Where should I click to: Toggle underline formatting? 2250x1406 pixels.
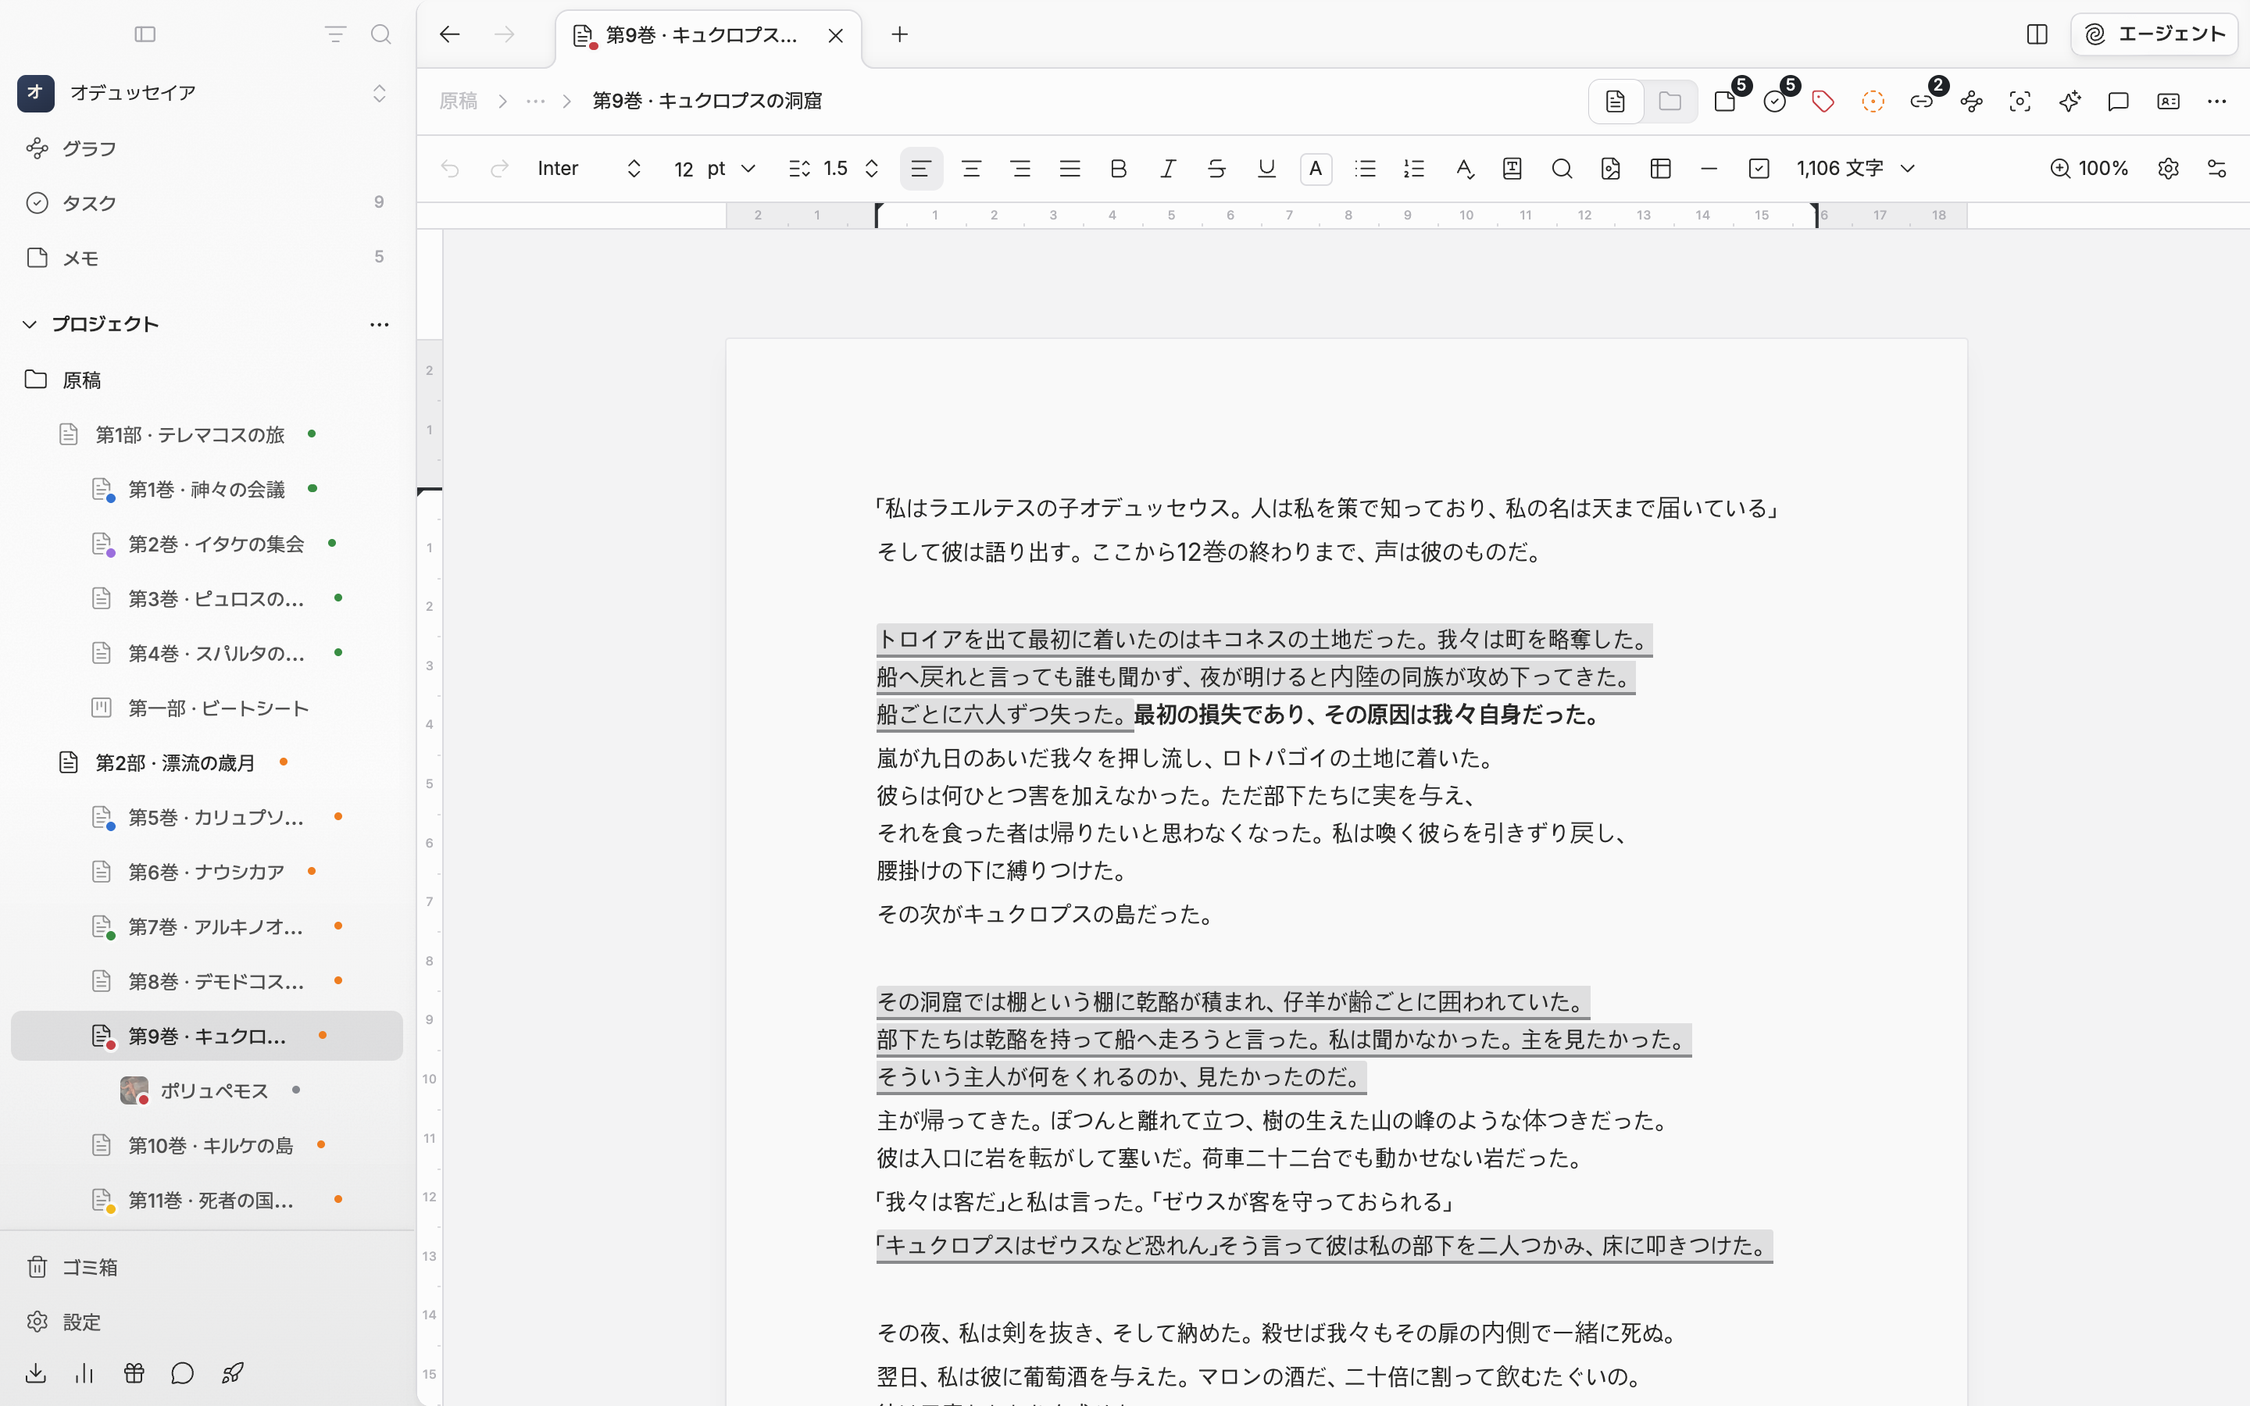coord(1266,168)
